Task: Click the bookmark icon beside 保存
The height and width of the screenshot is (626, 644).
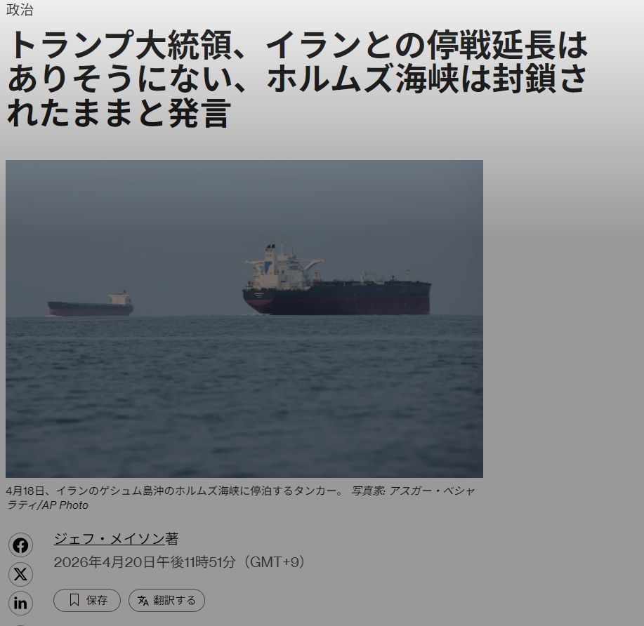Action: coord(74,600)
